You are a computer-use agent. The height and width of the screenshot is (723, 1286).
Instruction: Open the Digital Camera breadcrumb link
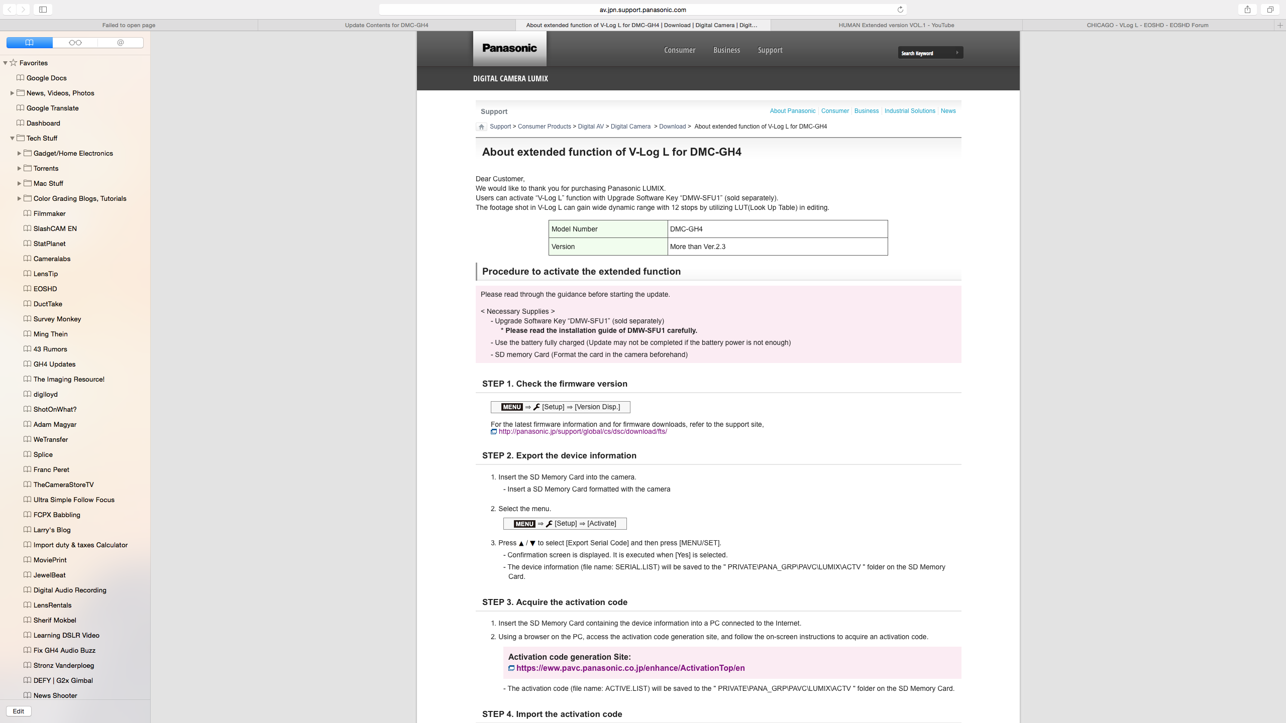coord(630,127)
